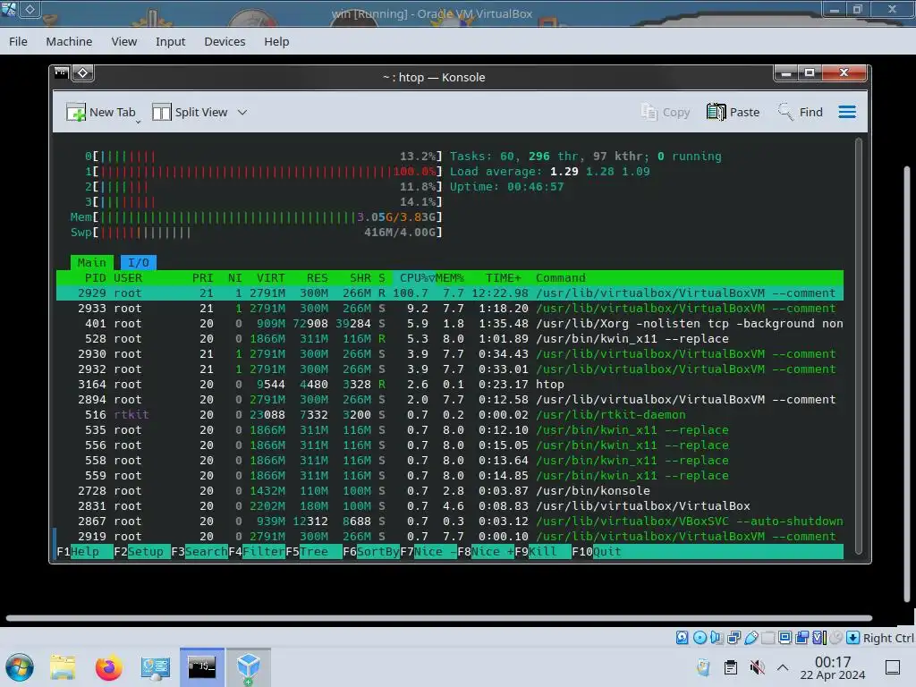Click F9 Kill in htop footer
Image resolution: width=916 pixels, height=687 pixels.
click(x=543, y=551)
